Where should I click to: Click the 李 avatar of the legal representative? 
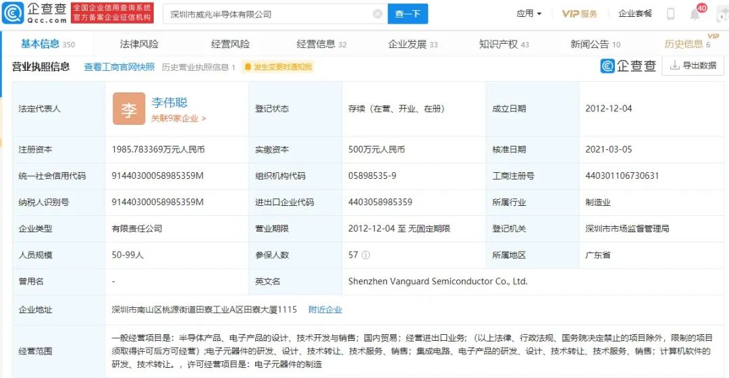point(129,109)
